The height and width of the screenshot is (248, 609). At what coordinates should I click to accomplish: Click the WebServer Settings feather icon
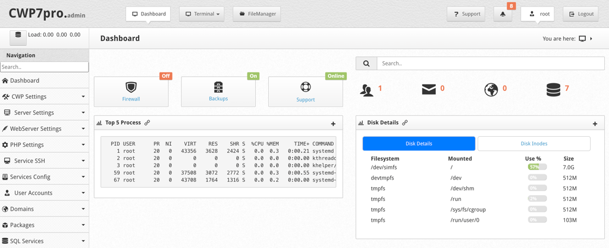(x=5, y=128)
